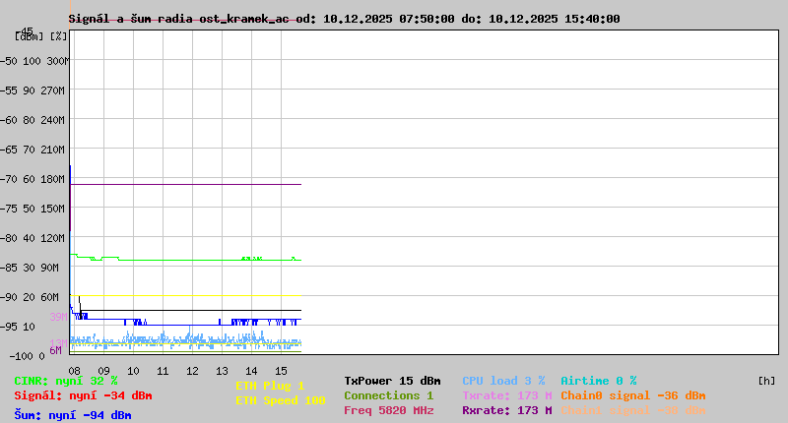Viewport: 788px width, 423px height.
Task: Click the green CINR legend label
Action: pyautogui.click(x=66, y=381)
